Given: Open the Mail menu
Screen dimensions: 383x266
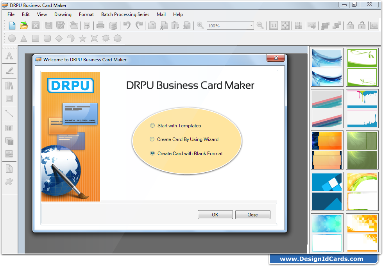Looking at the screenshot, I should (161, 14).
